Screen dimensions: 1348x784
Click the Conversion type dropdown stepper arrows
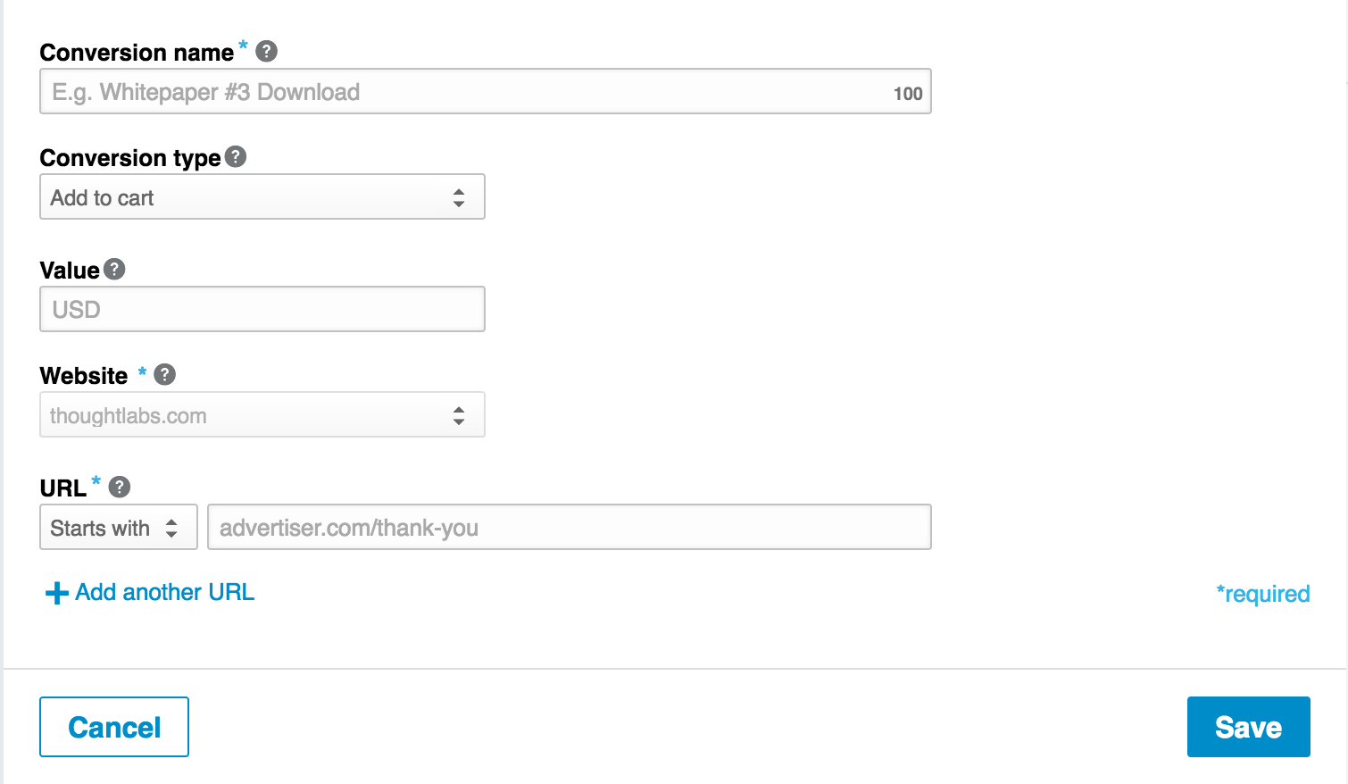[459, 196]
